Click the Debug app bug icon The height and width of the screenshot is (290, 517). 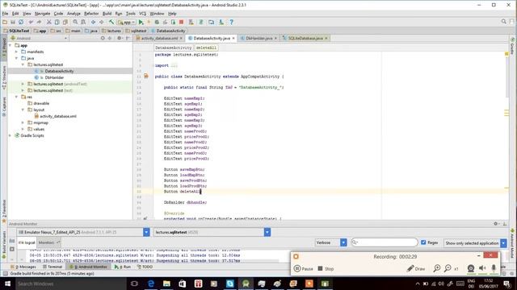point(157,22)
